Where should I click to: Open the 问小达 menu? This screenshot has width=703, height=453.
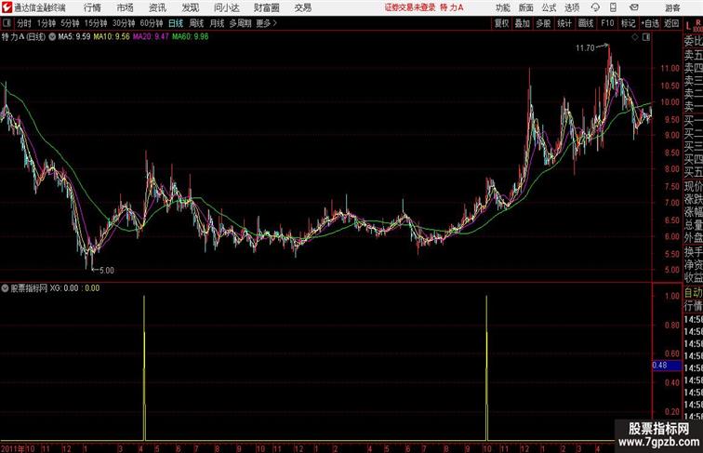(227, 7)
